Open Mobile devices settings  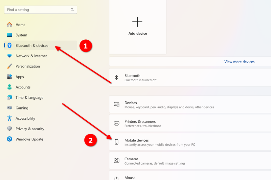click(190, 142)
